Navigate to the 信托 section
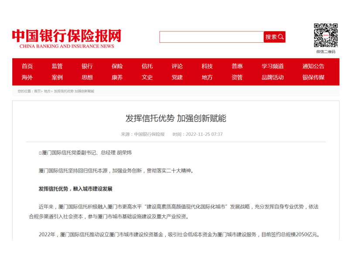Screen dimensions: 349x262 (147, 66)
